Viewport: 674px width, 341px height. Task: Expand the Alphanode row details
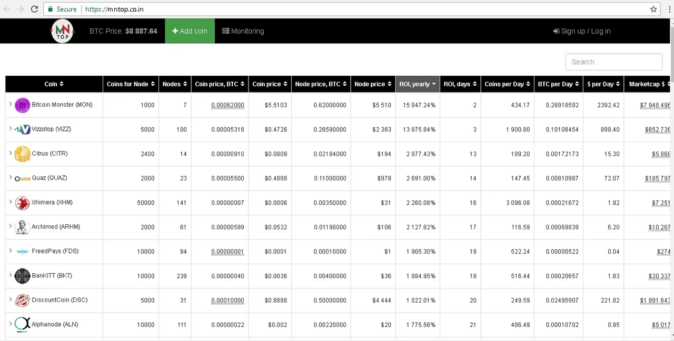click(x=10, y=324)
